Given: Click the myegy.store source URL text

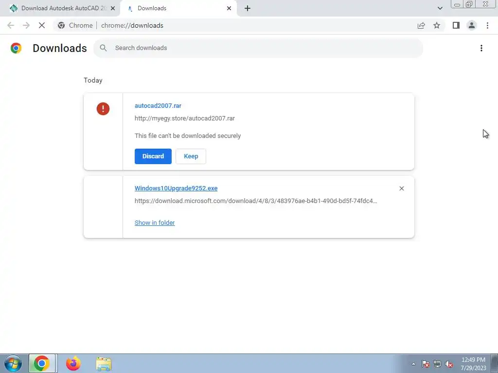Looking at the screenshot, I should click(x=184, y=119).
